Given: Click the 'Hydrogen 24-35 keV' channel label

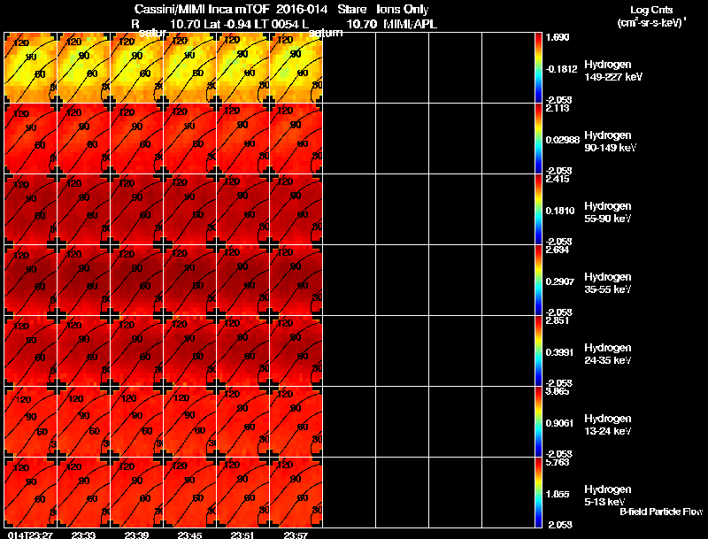Looking at the screenshot, I should coord(608,354).
